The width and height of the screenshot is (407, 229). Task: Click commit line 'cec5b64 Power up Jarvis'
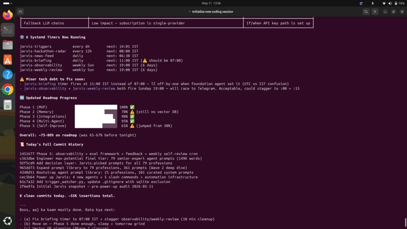point(109,177)
